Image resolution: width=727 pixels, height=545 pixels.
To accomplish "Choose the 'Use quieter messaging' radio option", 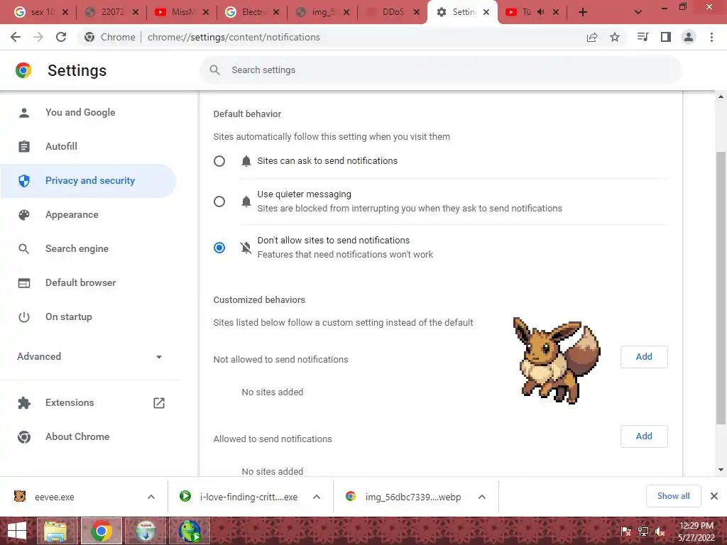I will [x=219, y=202].
